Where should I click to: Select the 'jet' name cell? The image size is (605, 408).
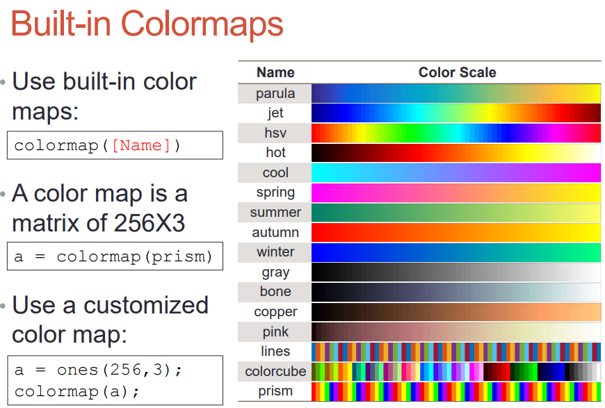tap(275, 113)
